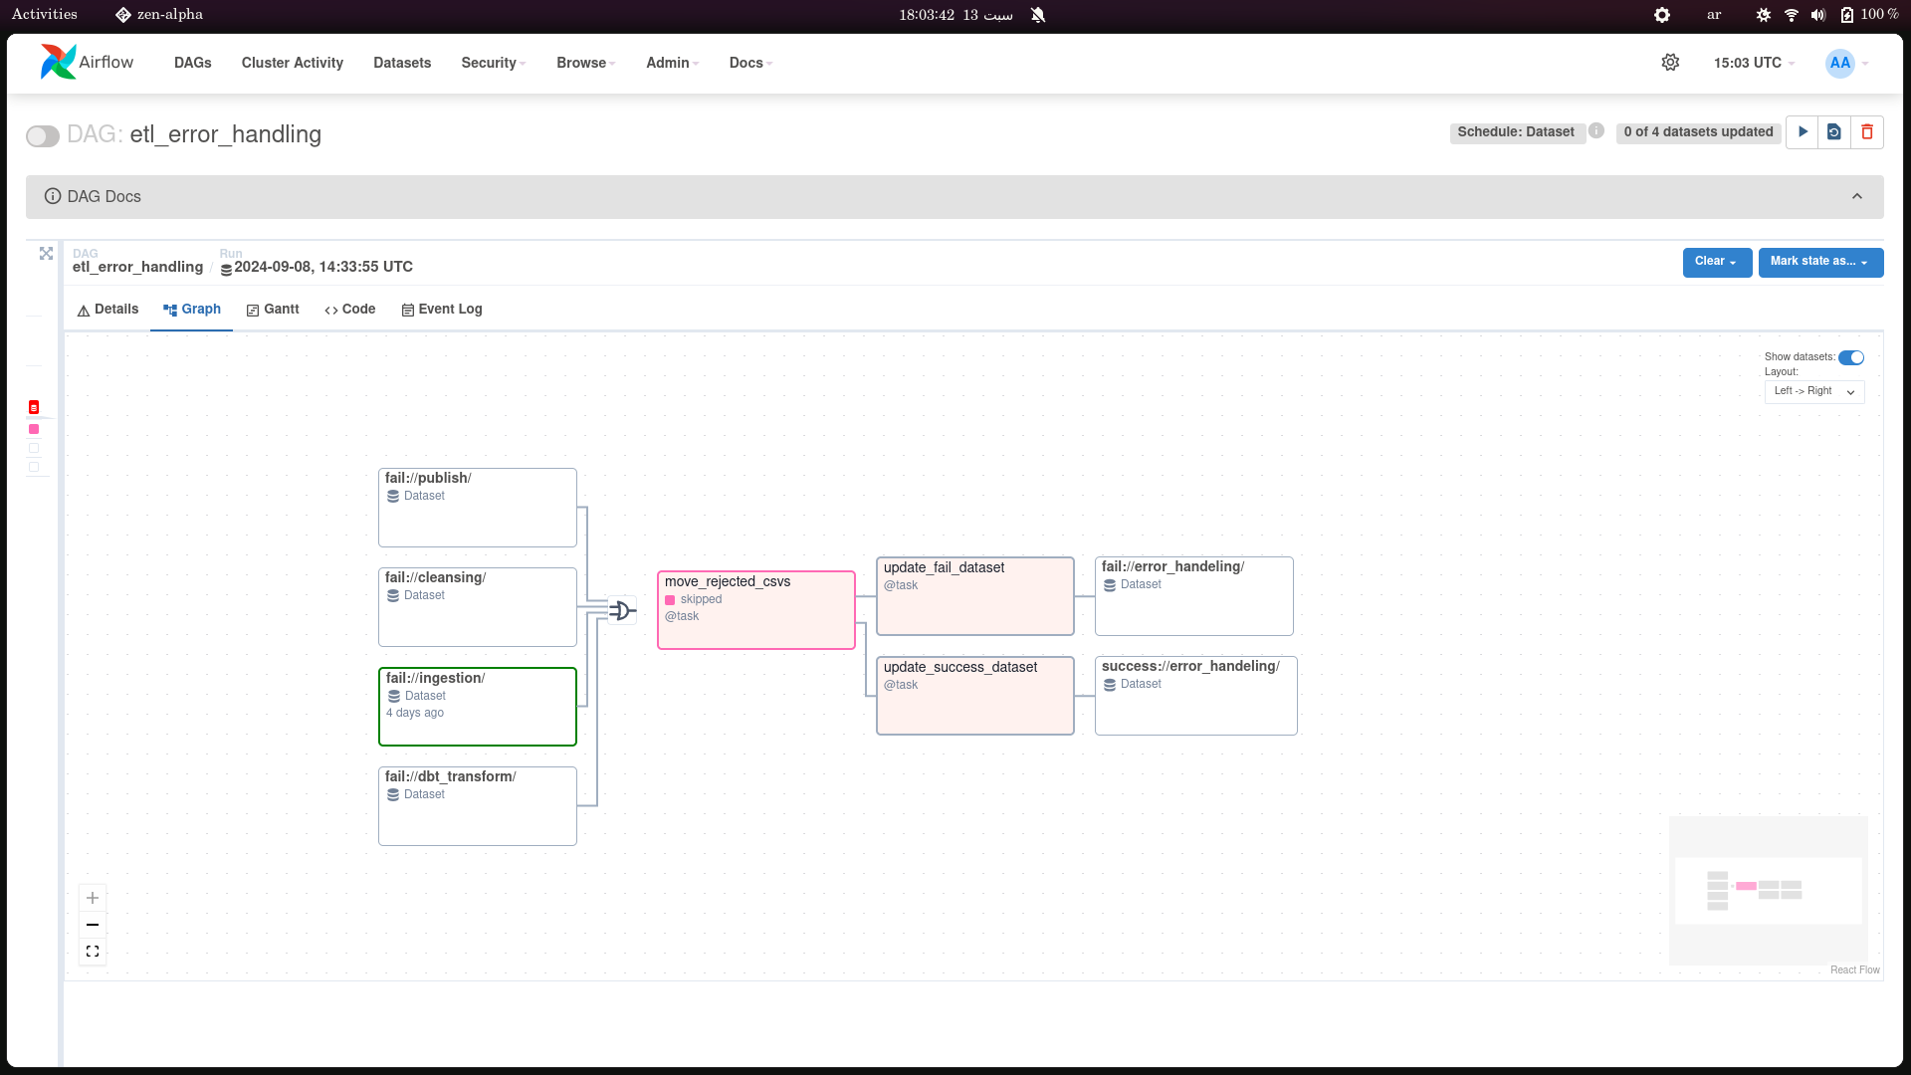Click the dataset icon in the success://error_handeling/ node
The width and height of the screenshot is (1911, 1075).
1110,684
